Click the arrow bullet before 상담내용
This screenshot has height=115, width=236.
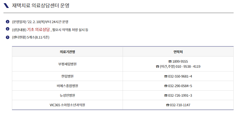7,29
